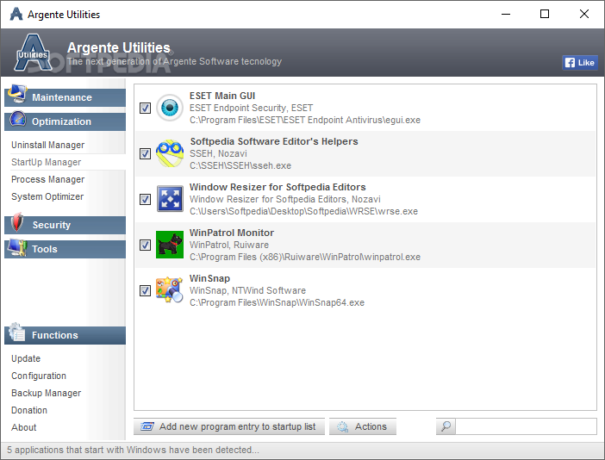Click the startup search input field
Screen dimensions: 605x460
pos(526,426)
